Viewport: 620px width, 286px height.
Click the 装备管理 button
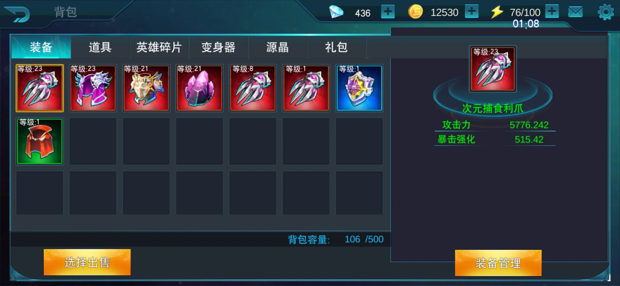click(498, 263)
